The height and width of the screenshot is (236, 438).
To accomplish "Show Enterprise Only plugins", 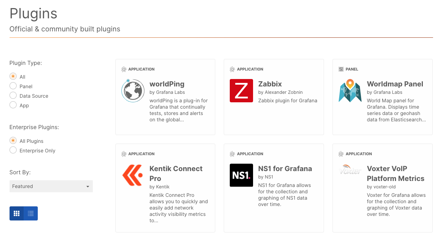I will 13,150.
